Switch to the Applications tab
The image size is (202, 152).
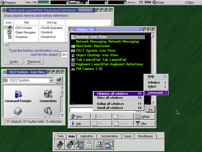click(87, 136)
